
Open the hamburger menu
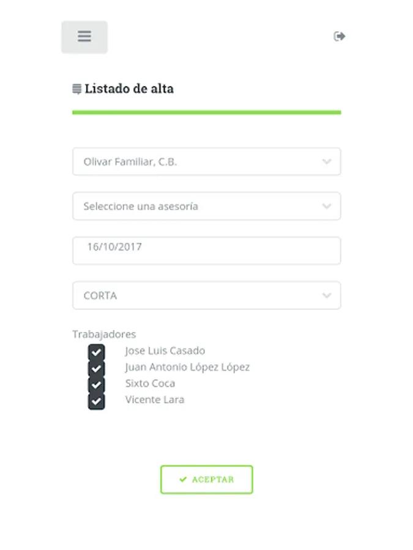click(84, 37)
